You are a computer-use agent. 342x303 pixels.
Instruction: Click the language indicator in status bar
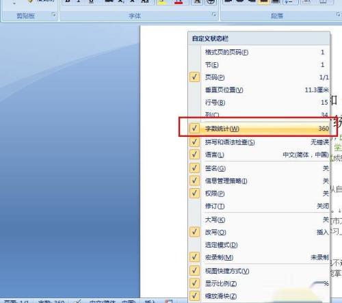point(112,301)
